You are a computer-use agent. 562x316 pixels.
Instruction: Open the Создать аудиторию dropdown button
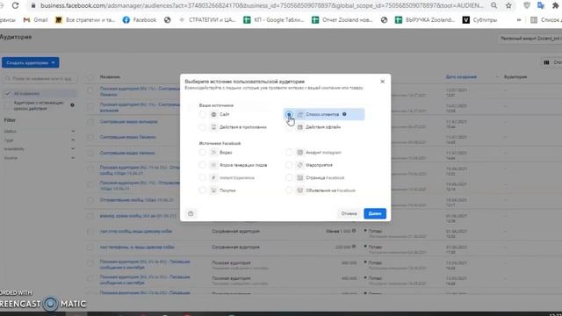31,62
